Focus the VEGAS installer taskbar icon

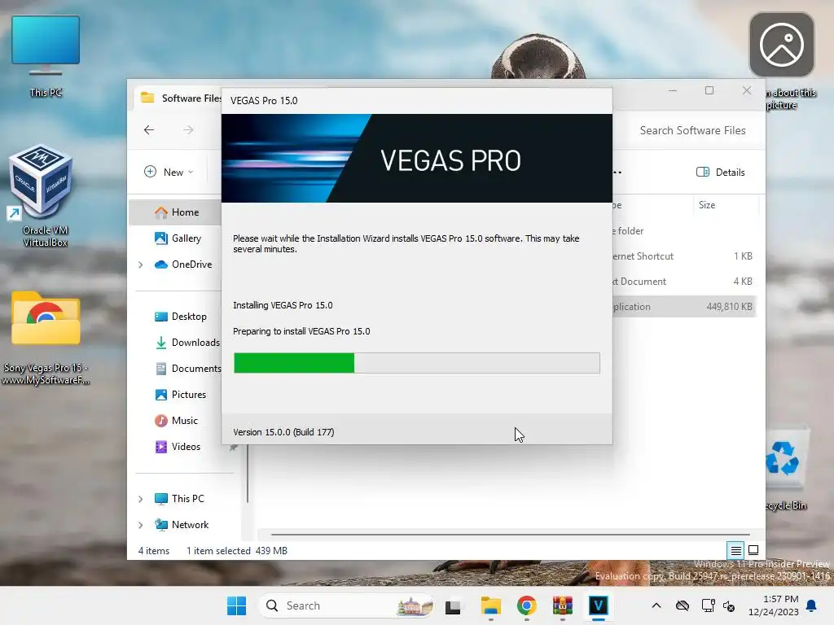pyautogui.click(x=599, y=606)
